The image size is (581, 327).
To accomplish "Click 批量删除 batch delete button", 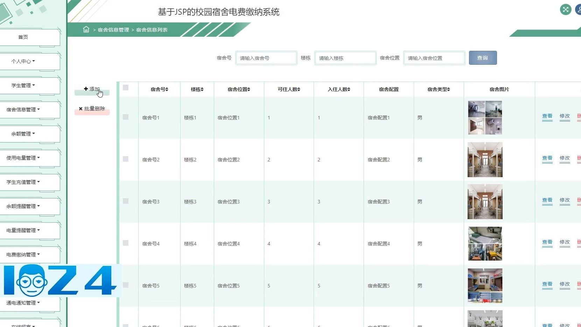I will click(92, 109).
